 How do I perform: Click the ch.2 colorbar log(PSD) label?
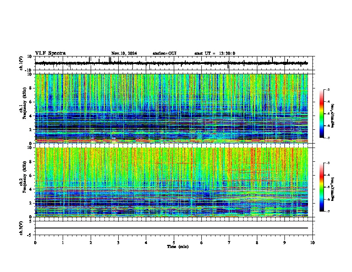click(332, 189)
